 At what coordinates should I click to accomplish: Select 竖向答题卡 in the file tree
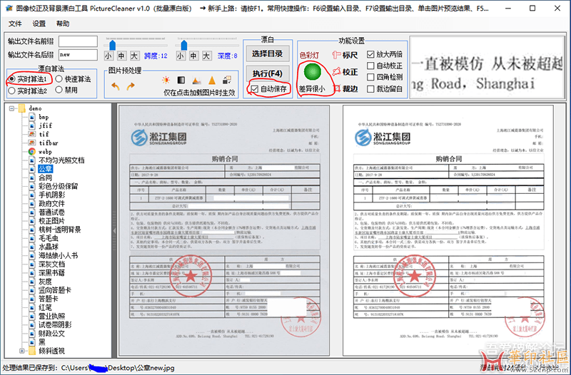(x=55, y=290)
